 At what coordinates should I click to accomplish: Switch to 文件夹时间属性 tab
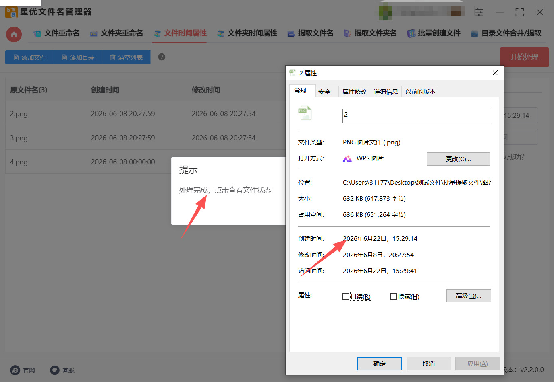pos(247,33)
